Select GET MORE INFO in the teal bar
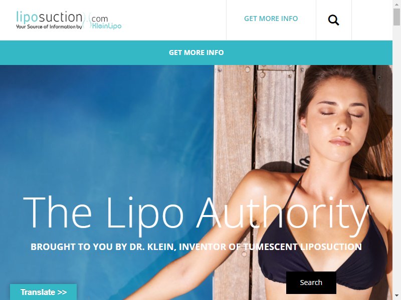 pos(196,52)
